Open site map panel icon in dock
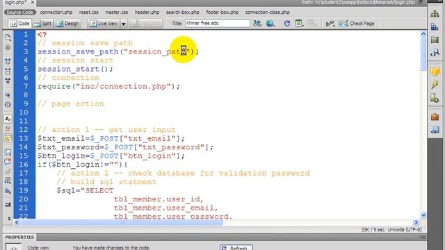This screenshot has width=445, height=250. point(435,14)
